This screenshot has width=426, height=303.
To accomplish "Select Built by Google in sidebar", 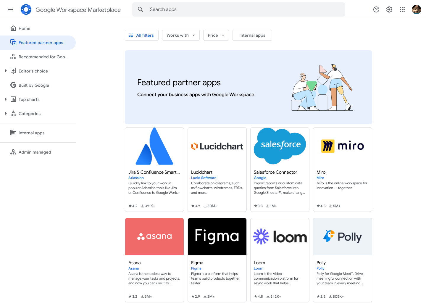I will click(x=38, y=85).
